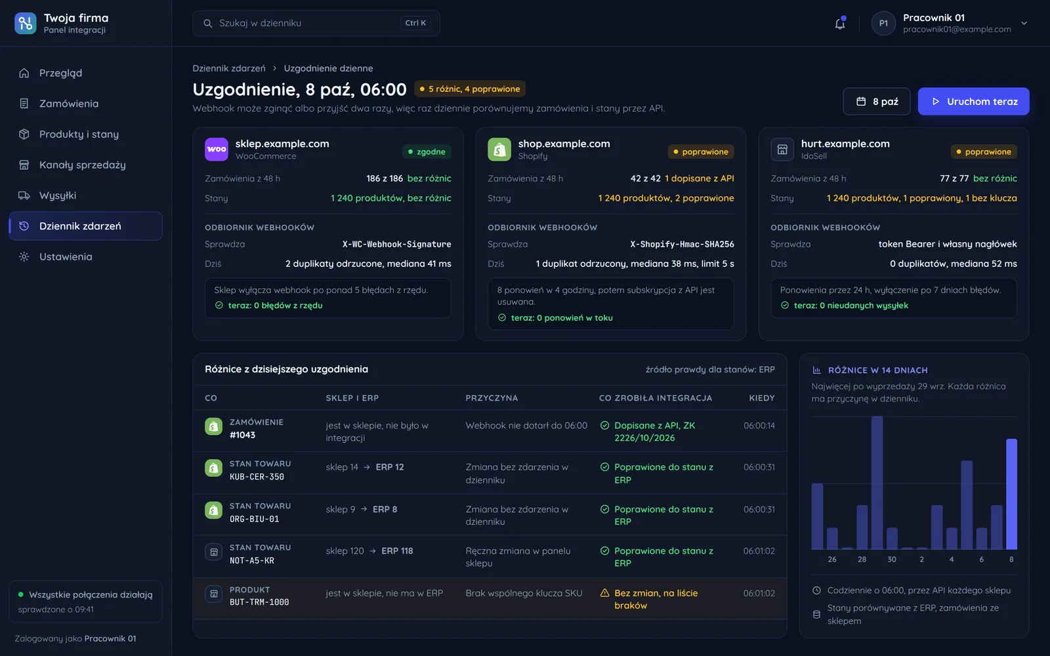Image resolution: width=1050 pixels, height=656 pixels.
Task: Click 'Dopisane z API, ZK 2226/10/2026' text
Action: pyautogui.click(x=655, y=432)
